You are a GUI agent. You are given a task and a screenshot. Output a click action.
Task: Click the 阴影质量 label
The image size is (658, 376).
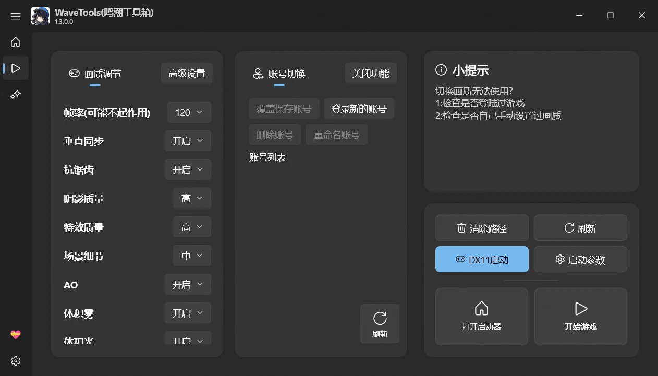click(83, 199)
